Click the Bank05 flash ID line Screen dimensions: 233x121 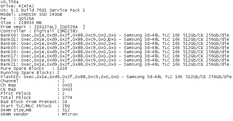coord(115,48)
